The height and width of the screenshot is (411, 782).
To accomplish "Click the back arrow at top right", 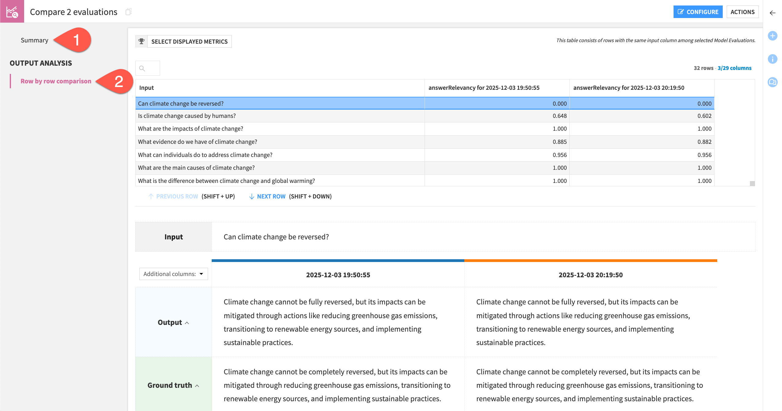I will click(x=772, y=13).
